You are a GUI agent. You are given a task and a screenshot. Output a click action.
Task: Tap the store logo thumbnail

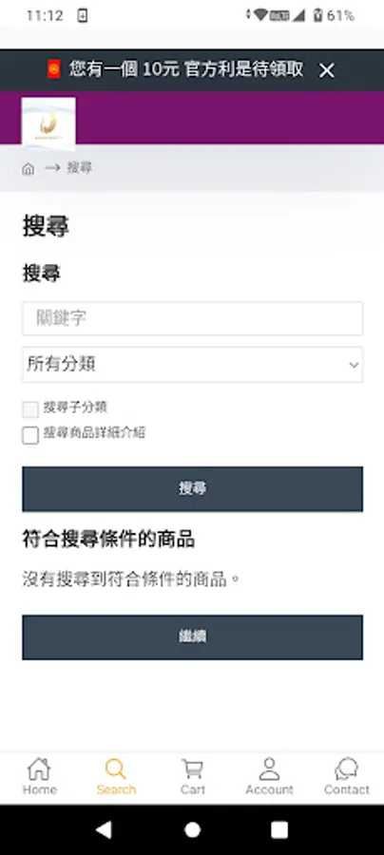coord(48,123)
